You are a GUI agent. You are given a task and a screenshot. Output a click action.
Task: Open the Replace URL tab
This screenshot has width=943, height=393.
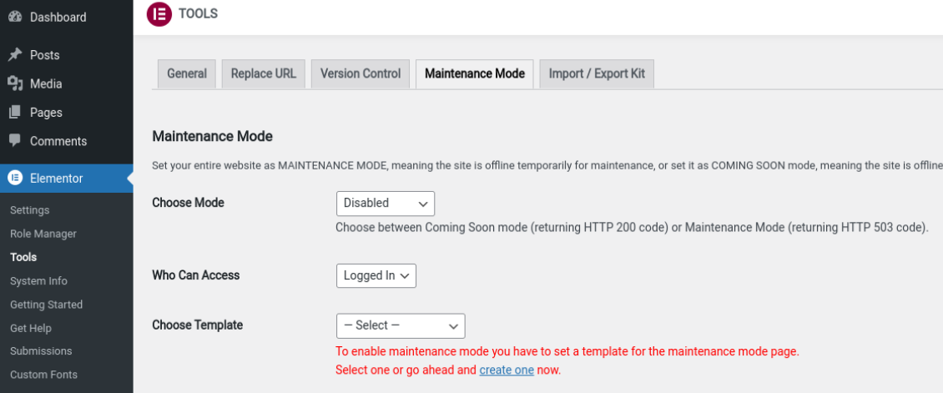coord(263,73)
